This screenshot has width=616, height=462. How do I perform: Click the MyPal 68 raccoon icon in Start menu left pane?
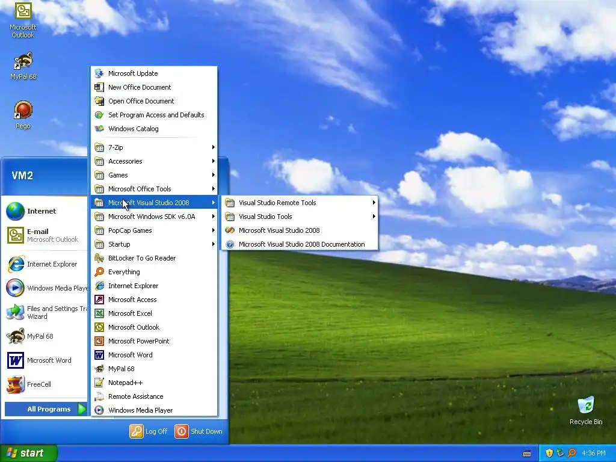pyautogui.click(x=15, y=336)
